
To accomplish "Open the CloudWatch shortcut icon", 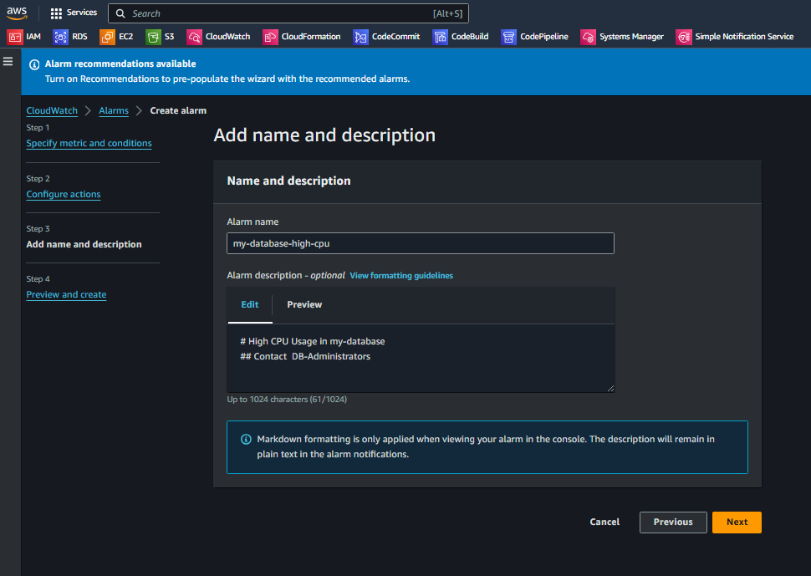I will 194,37.
